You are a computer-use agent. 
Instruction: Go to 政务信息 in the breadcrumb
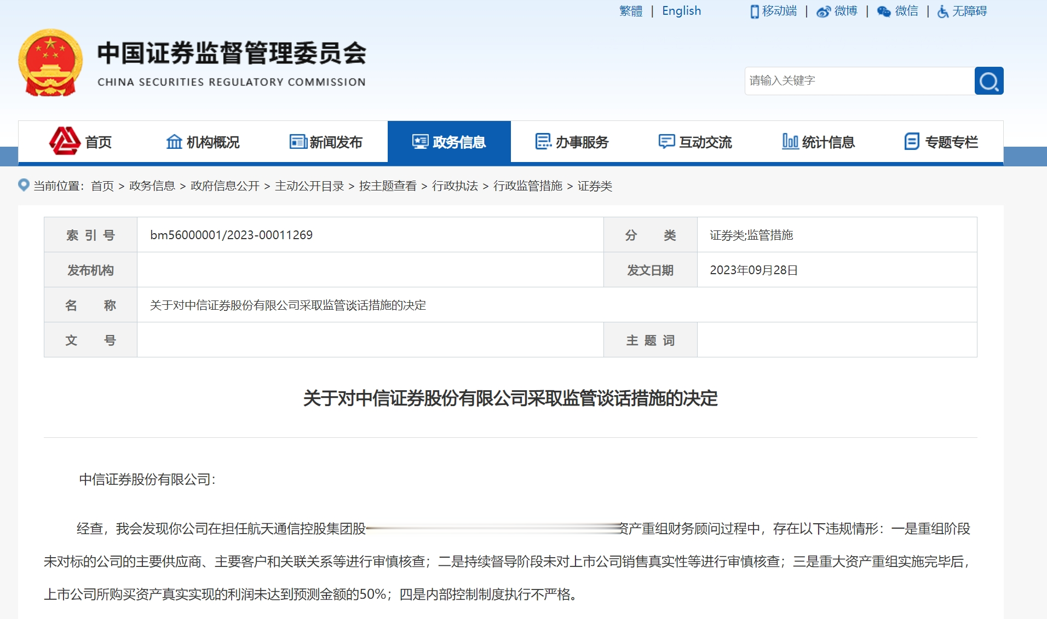(x=152, y=186)
